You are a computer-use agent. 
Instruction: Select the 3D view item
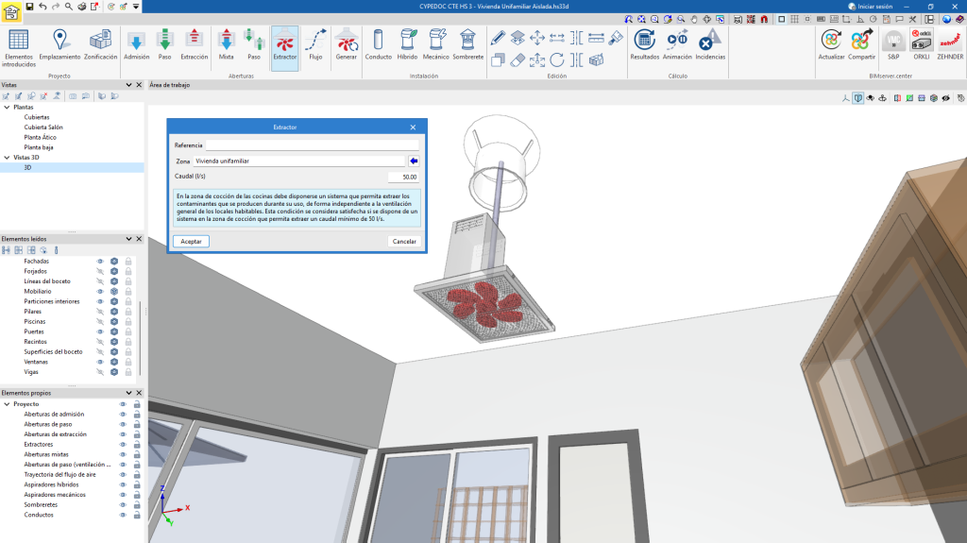pos(27,167)
